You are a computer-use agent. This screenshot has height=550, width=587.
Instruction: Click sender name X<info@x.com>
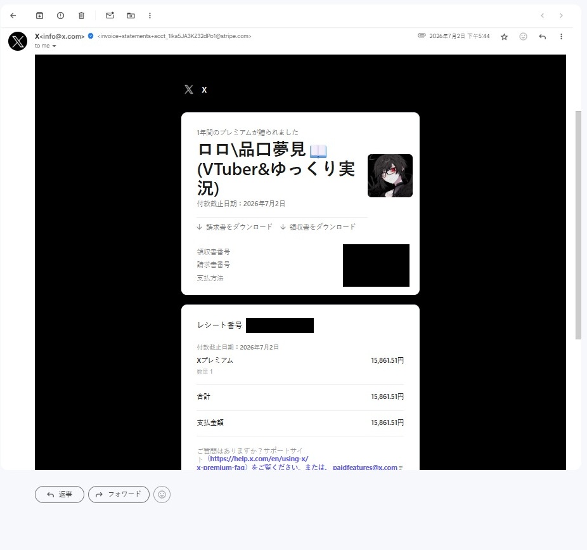(60, 36)
